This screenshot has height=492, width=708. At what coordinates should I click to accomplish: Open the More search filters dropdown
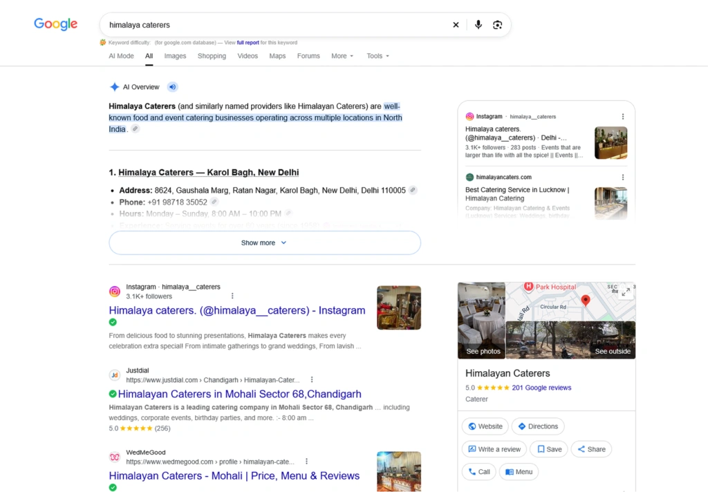[x=342, y=56]
